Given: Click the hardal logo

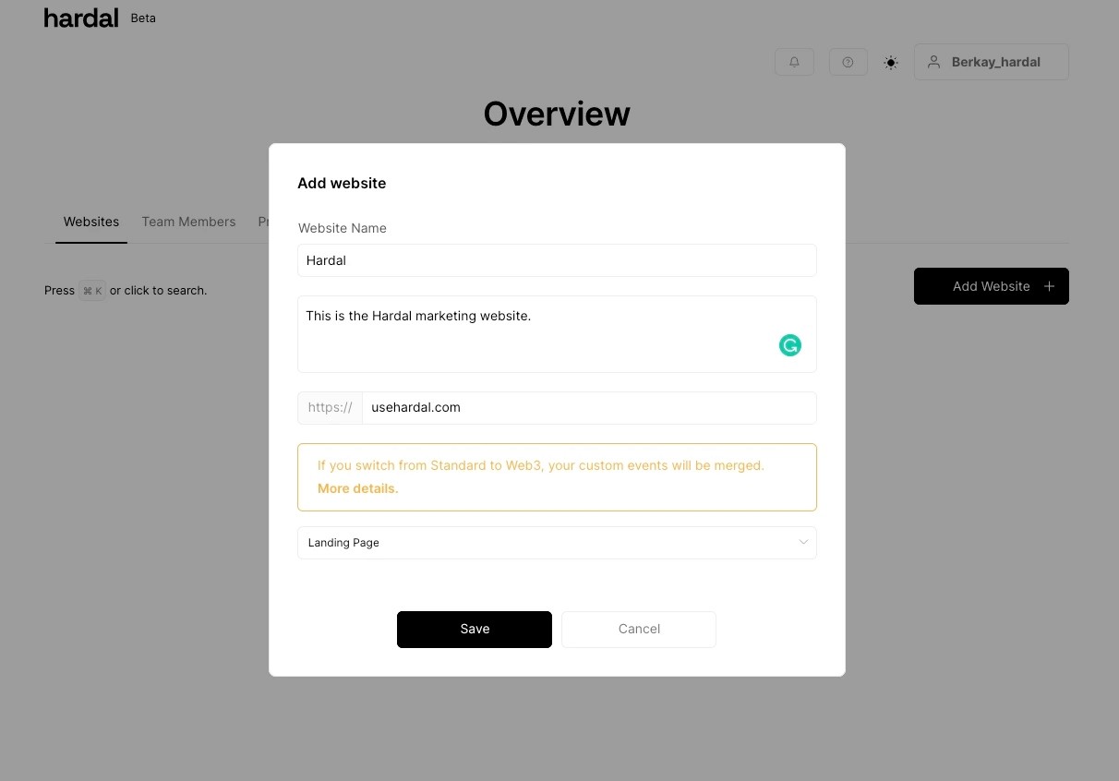Looking at the screenshot, I should pos(81,18).
